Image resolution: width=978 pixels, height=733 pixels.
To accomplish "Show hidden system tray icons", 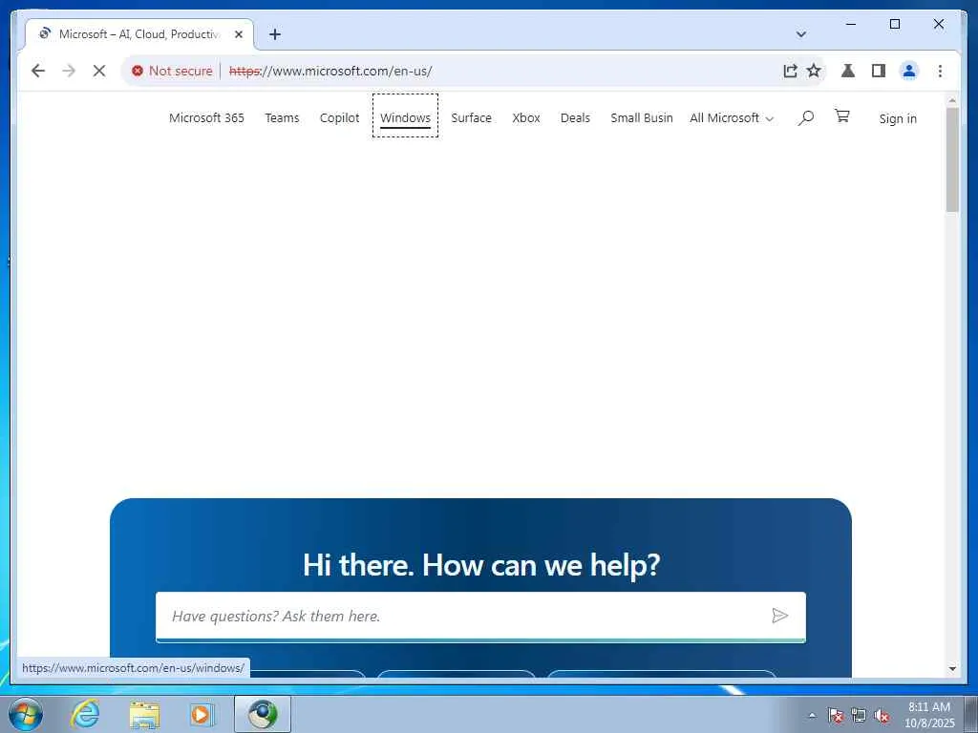I will coord(812,716).
